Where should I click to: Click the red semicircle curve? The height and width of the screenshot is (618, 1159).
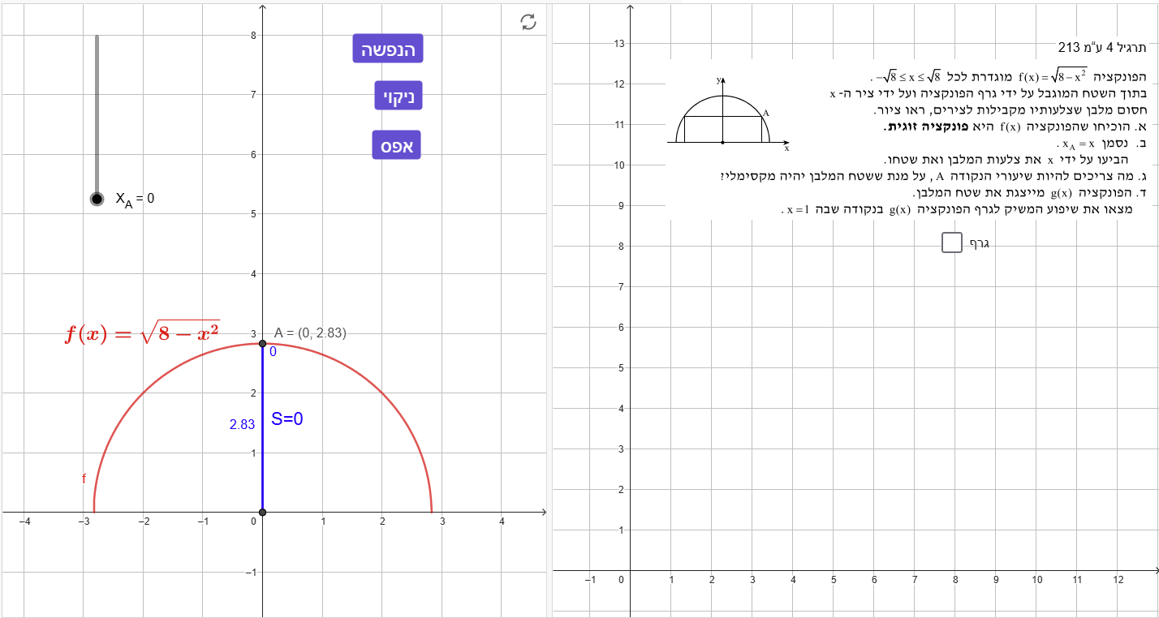coord(143,393)
